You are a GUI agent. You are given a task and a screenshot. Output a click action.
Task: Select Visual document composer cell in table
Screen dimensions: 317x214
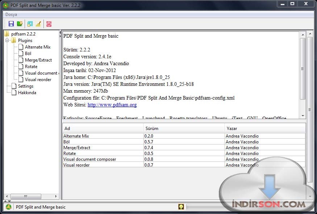click(x=103, y=159)
